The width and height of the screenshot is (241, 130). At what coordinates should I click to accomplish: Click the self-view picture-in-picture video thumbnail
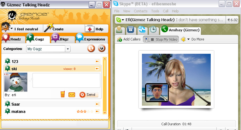tap(157, 93)
